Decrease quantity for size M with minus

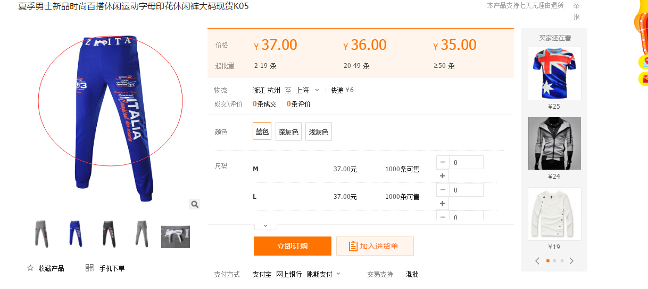click(x=443, y=162)
